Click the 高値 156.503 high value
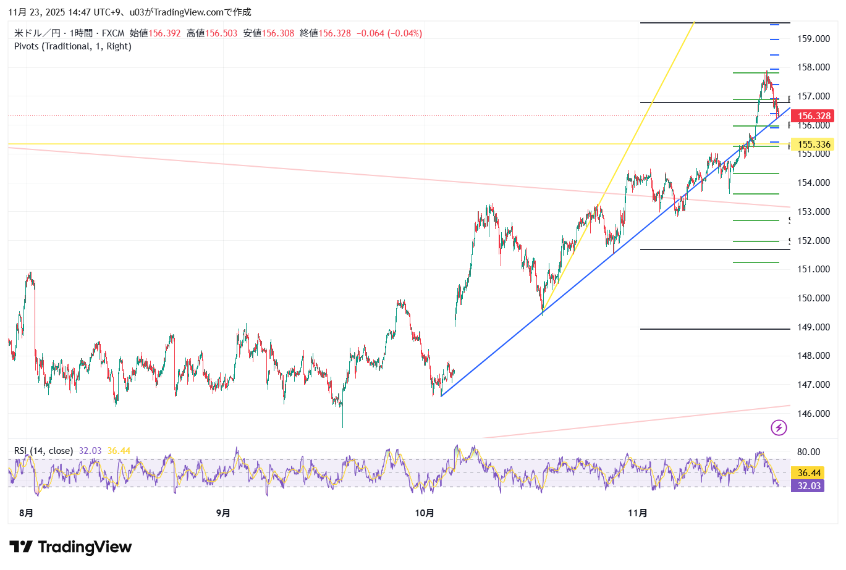846x570 pixels. [x=212, y=33]
